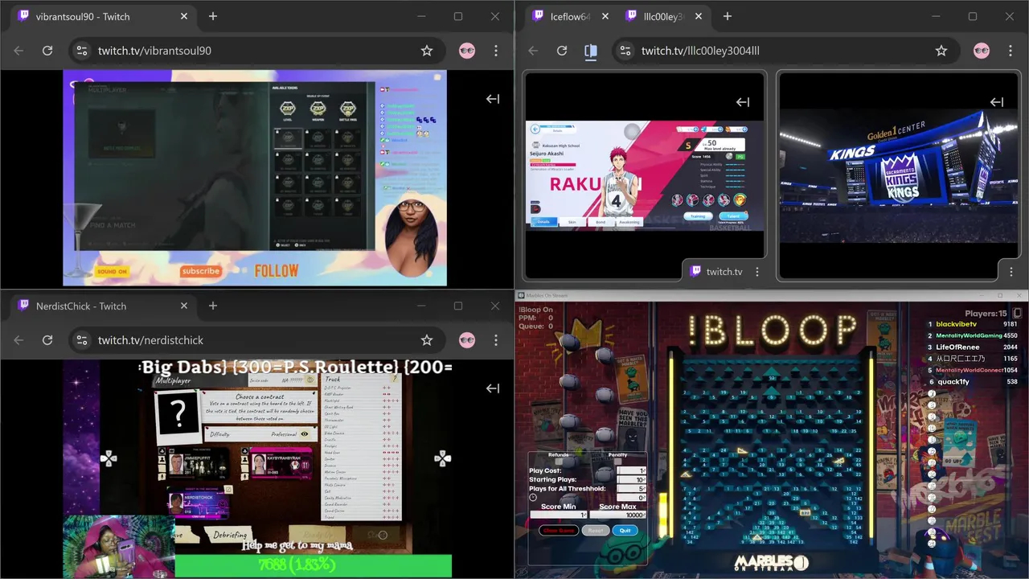This screenshot has height=579, width=1029.
Task: Close the vibrantsoul90 - Twitch tab
Action: (184, 16)
